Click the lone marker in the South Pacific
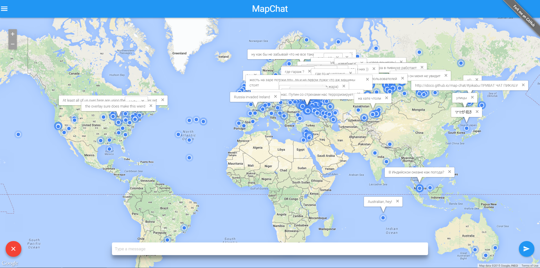Viewport: 540px width, 268px height. pos(18,134)
